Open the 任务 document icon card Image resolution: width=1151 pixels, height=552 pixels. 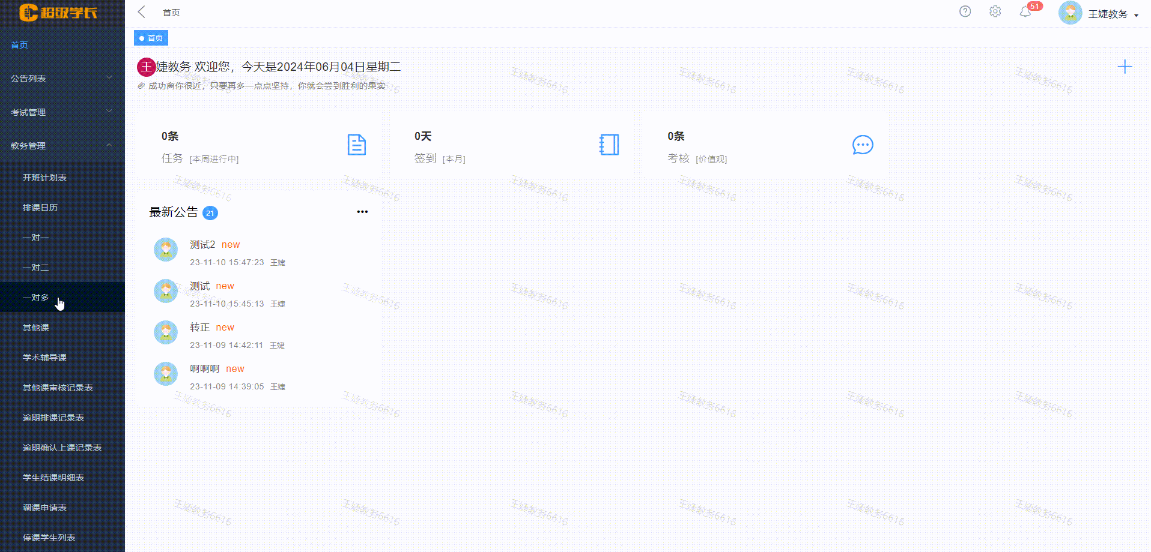(x=356, y=145)
